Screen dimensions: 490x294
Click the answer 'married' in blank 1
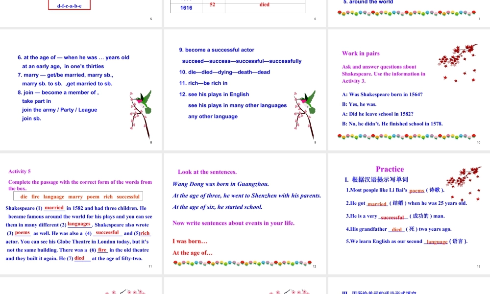54,208
